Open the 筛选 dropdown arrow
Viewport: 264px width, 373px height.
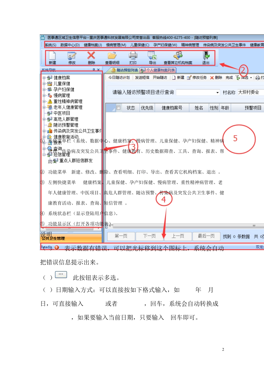coord(251,78)
